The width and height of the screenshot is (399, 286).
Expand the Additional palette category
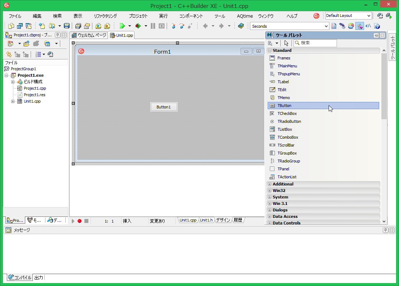click(x=269, y=184)
